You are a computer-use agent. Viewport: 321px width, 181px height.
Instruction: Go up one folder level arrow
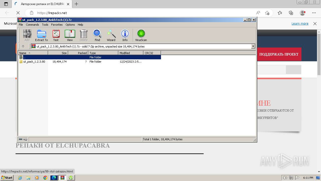[23, 46]
